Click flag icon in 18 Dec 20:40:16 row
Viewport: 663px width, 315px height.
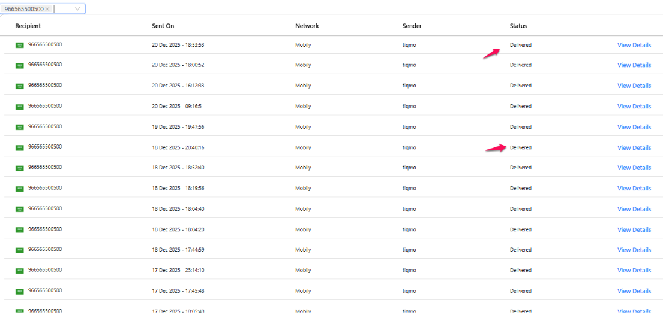point(20,147)
